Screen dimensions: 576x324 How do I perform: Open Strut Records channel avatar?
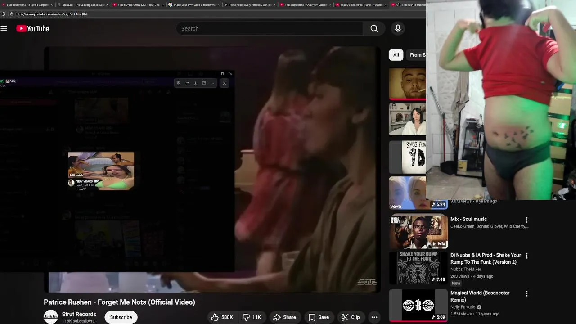pos(51,317)
